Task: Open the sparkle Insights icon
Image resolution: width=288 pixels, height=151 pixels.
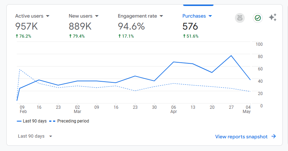Action: pos(273,18)
